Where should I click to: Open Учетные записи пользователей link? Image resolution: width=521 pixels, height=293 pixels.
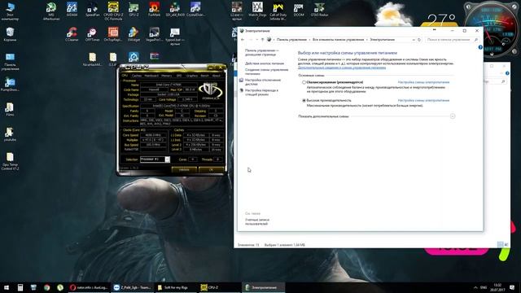tap(257, 222)
